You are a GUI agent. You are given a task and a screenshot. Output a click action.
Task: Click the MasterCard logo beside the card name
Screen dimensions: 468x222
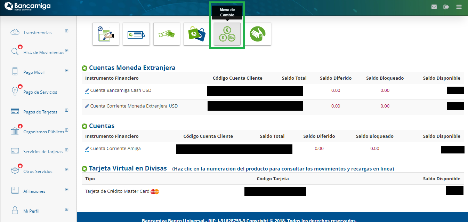click(155, 191)
